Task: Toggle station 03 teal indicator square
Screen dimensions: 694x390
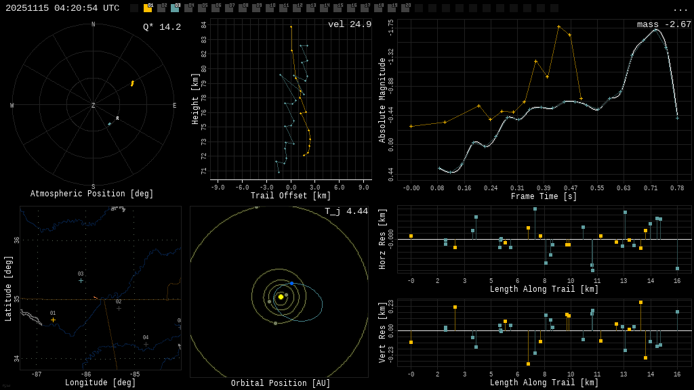Action: (175, 8)
